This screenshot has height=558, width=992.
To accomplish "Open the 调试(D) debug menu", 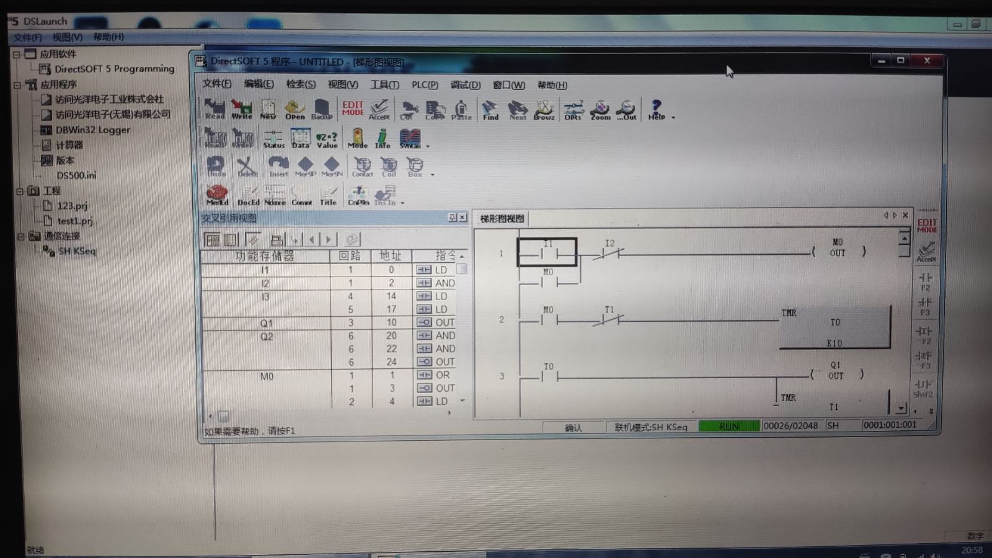I will 465,85.
